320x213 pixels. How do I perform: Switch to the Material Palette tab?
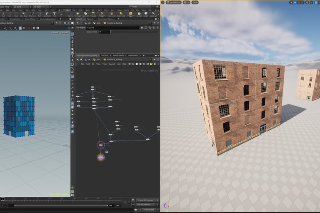click(x=118, y=55)
